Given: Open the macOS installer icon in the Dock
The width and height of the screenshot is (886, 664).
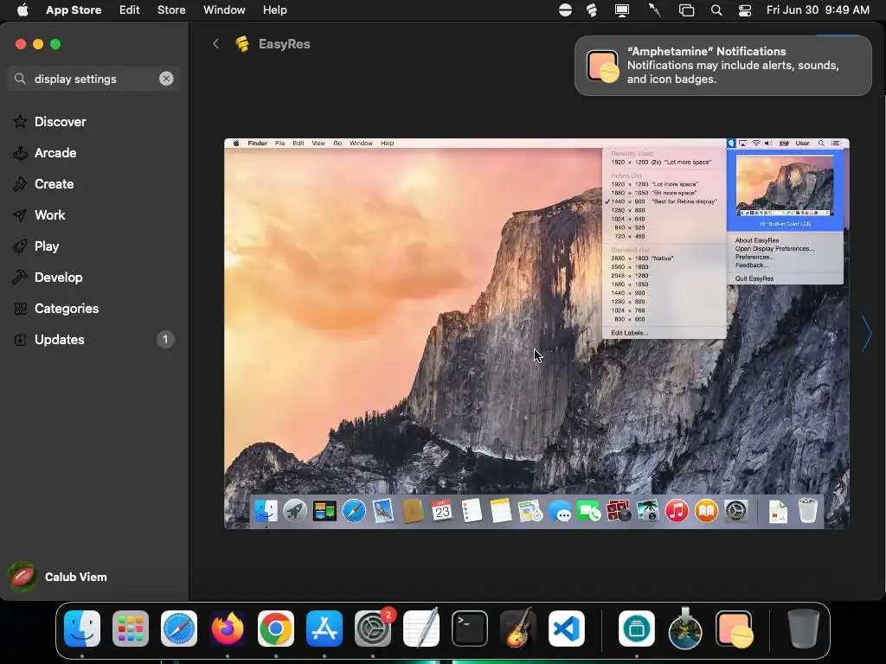Looking at the screenshot, I should click(x=685, y=629).
